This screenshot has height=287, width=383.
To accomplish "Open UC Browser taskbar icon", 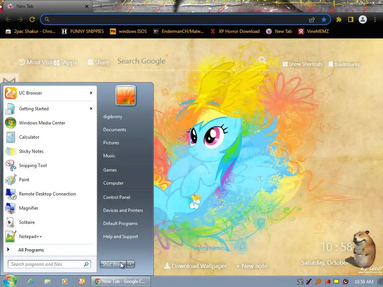I will click(82, 281).
